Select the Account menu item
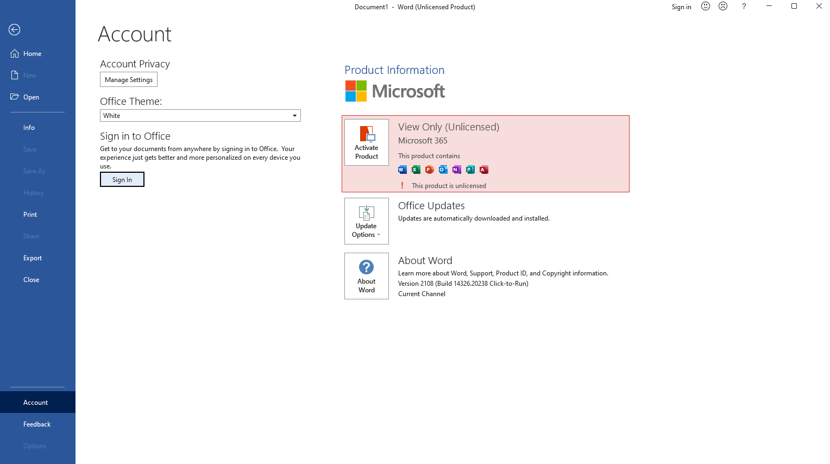The width and height of the screenshot is (830, 464). pyautogui.click(x=37, y=403)
